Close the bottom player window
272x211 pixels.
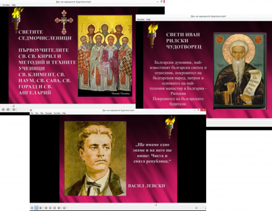203,110
